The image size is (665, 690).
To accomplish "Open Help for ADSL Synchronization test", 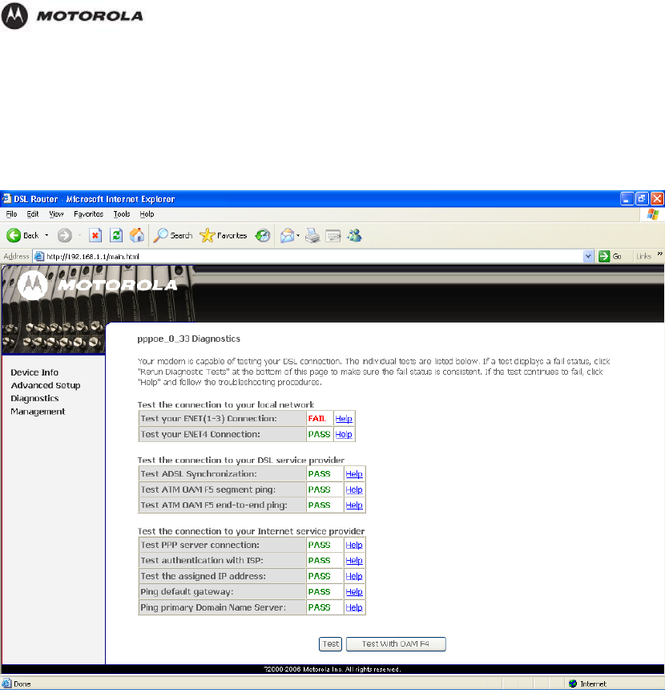I will (x=354, y=474).
